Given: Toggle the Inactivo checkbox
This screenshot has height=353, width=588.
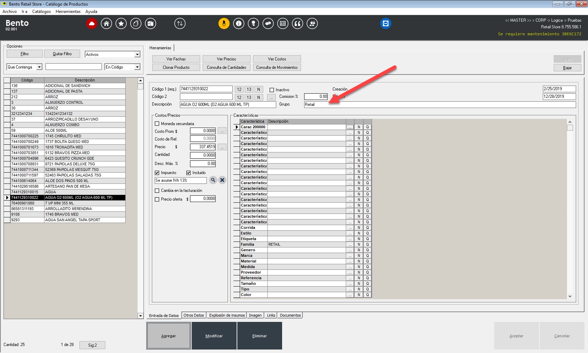Looking at the screenshot, I should coord(272,90).
